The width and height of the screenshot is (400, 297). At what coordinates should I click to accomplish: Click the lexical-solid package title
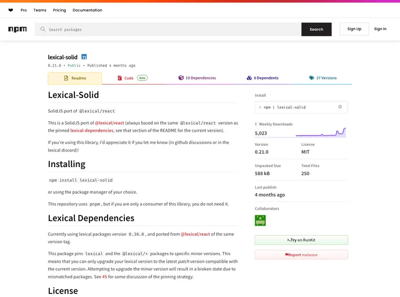[63, 57]
